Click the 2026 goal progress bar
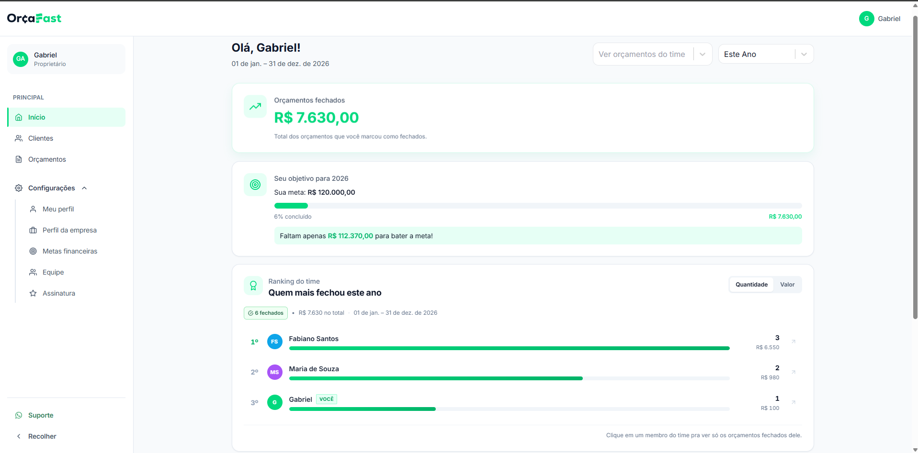Image resolution: width=918 pixels, height=453 pixels. [x=538, y=206]
